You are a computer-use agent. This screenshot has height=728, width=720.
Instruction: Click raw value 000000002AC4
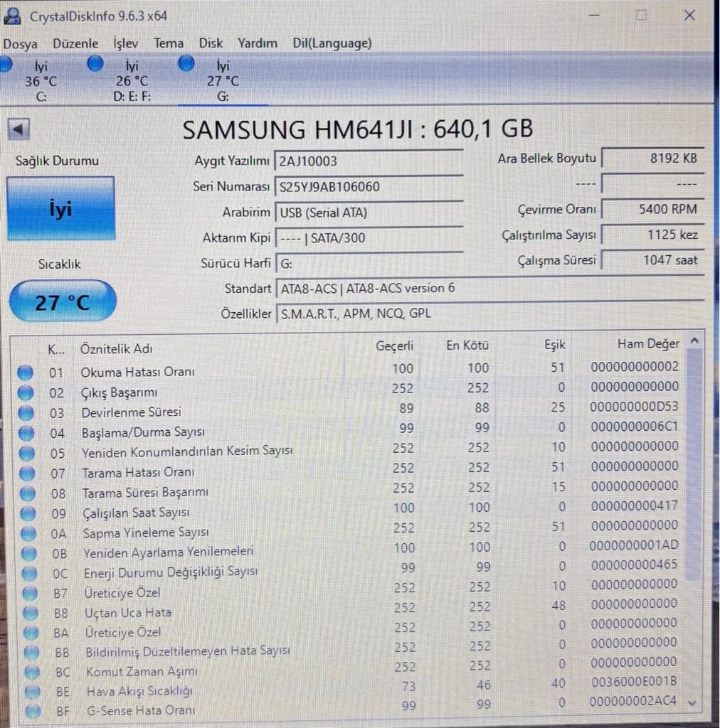632,701
